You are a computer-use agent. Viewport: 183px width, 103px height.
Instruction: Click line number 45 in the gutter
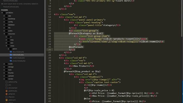(49, 101)
